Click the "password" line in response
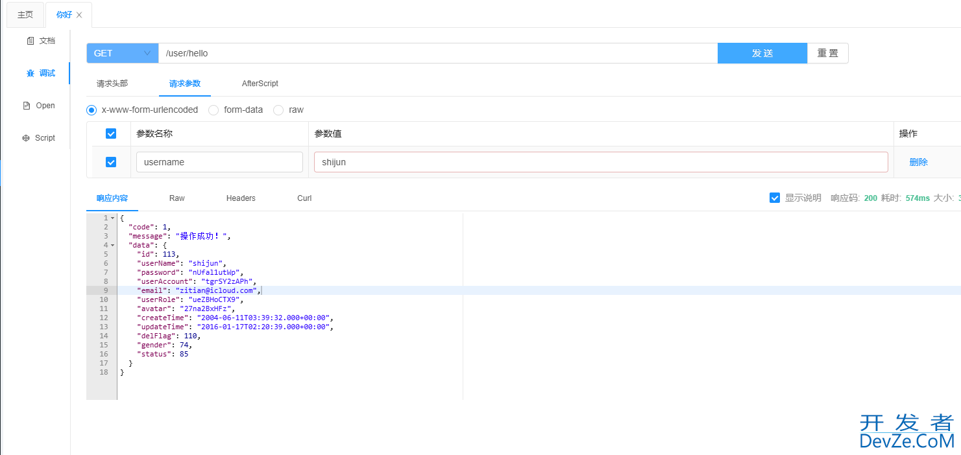Viewport: 961px width, 455px height. pyautogui.click(x=190, y=273)
